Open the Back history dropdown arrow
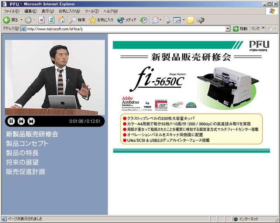Viewport: 280px width, 223px height. (21, 20)
